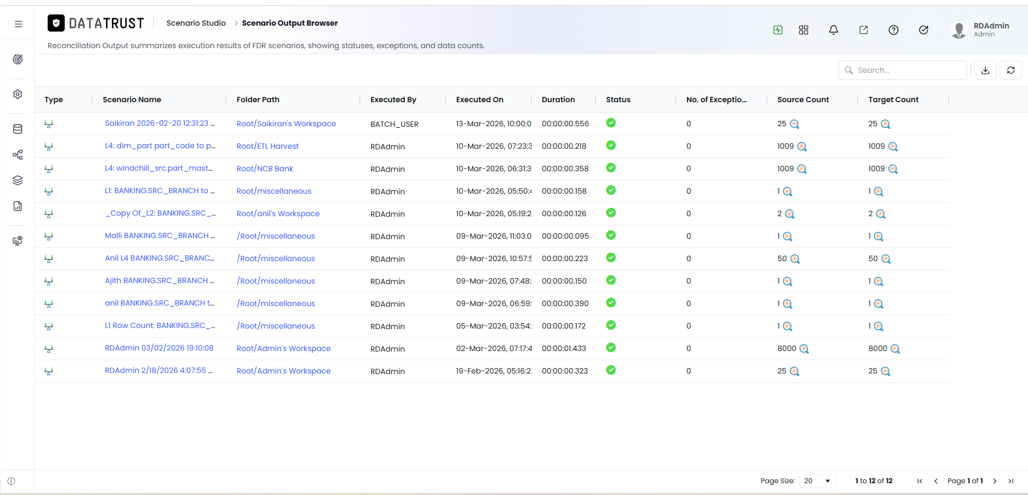Viewport: 1028px width, 495px height.
Task: Click the notifications bell icon
Action: coord(834,30)
